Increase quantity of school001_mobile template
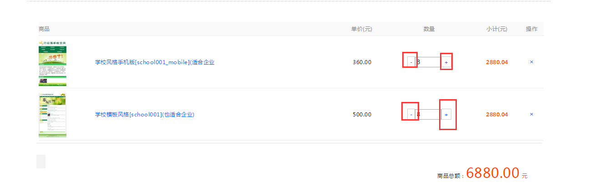602x192 pixels. [x=446, y=62]
